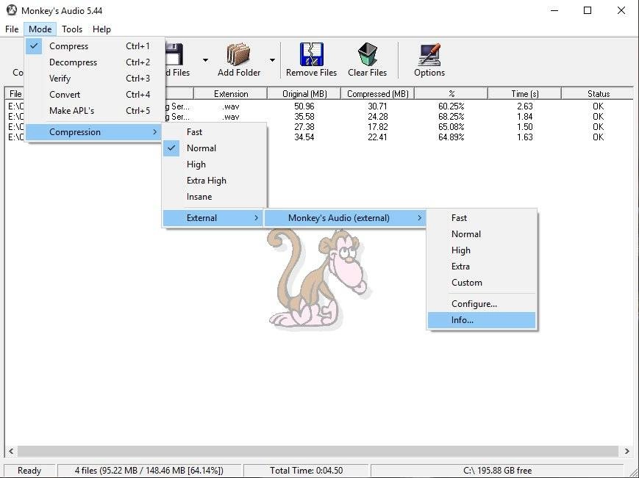Choose Make APL's mode

pyautogui.click(x=93, y=111)
